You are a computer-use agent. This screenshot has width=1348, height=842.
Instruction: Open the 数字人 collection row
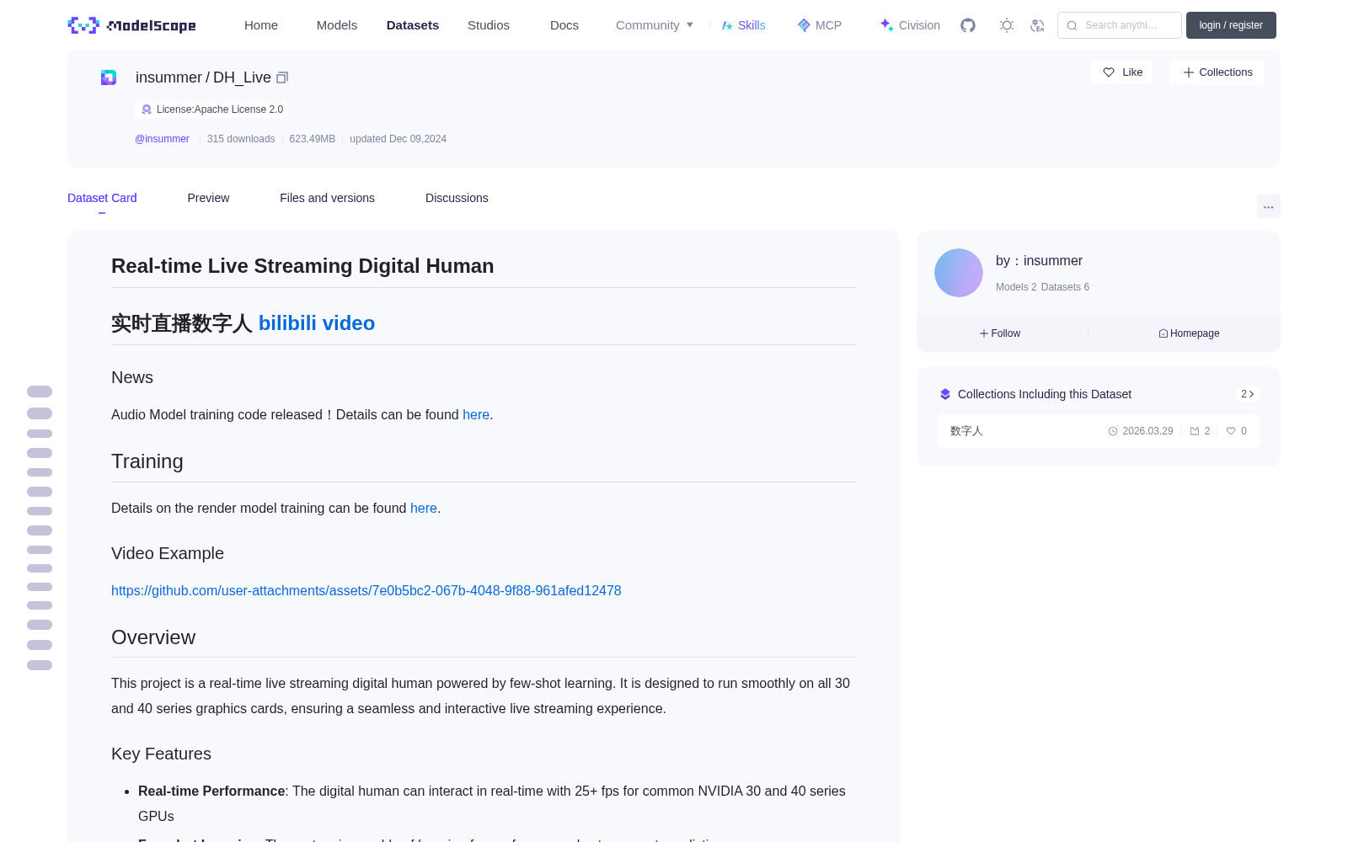pyautogui.click(x=1099, y=431)
